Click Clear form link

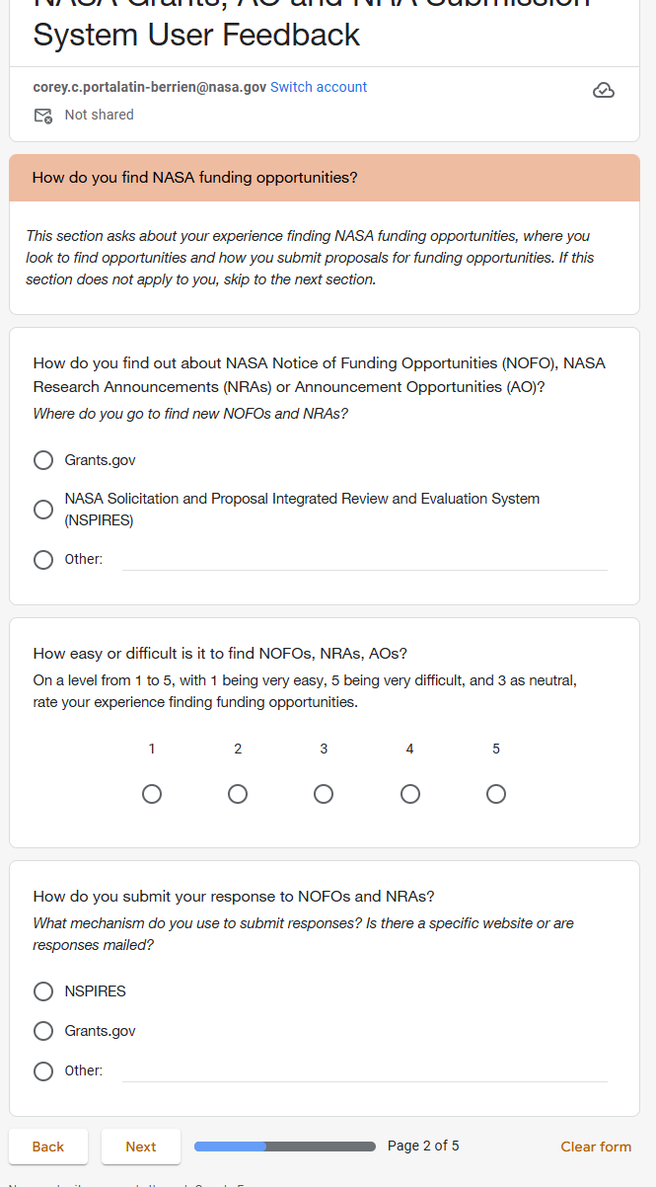(x=596, y=1147)
